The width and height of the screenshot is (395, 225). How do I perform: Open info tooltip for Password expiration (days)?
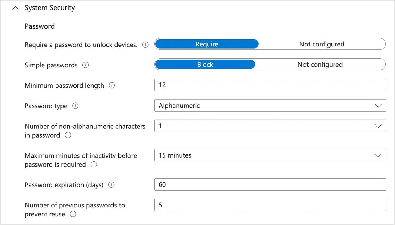111,185
